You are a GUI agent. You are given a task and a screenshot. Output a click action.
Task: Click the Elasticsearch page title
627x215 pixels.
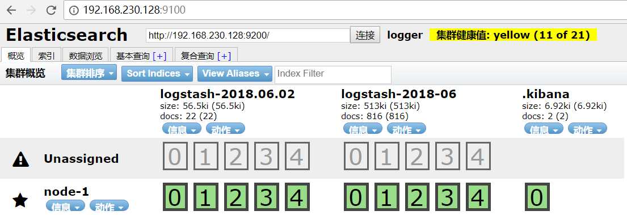[x=66, y=35]
